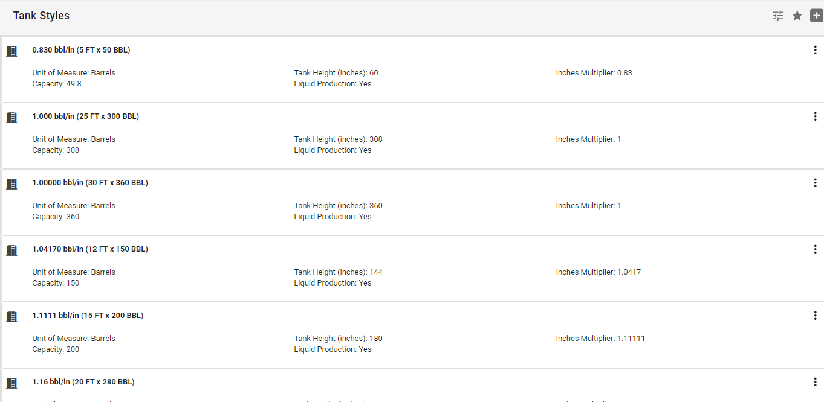
Task: Open the 1.1111 bbl/in (15 FT x 200 BBL) title
Action: pos(88,316)
